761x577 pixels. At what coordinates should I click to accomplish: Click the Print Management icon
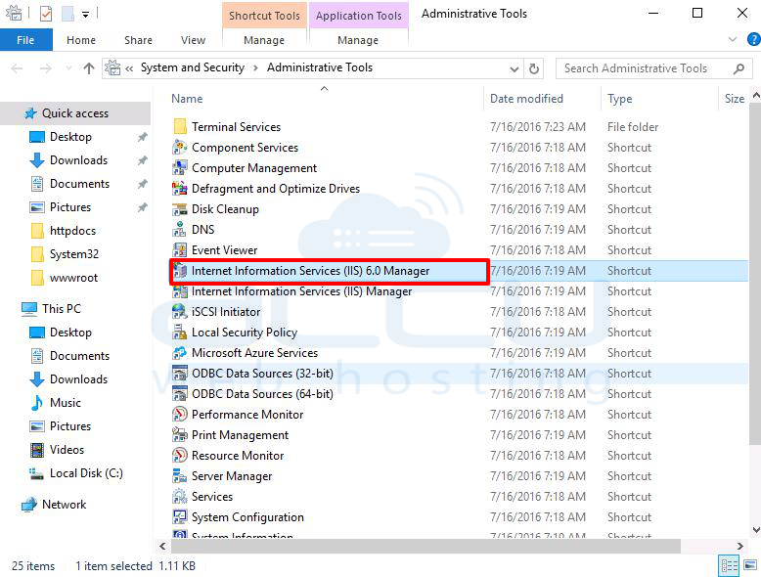[x=180, y=435]
